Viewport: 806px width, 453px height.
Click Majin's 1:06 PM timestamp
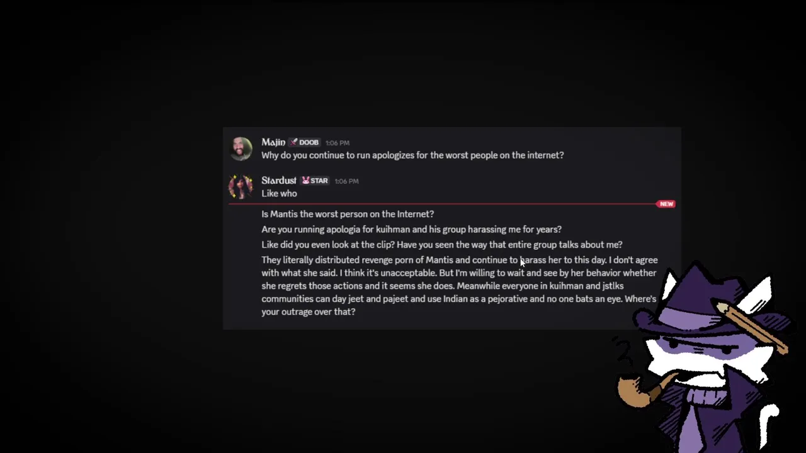pyautogui.click(x=338, y=143)
